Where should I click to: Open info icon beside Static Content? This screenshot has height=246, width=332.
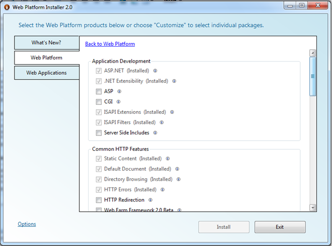click(168, 159)
